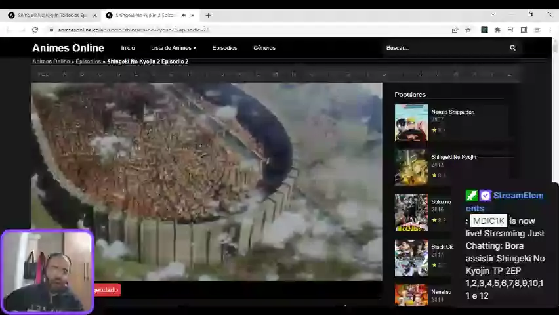Open a new browser tab with plus icon

coord(208,15)
